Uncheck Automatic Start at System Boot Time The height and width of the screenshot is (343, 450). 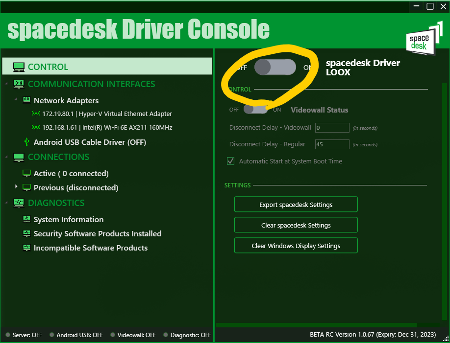click(x=230, y=161)
